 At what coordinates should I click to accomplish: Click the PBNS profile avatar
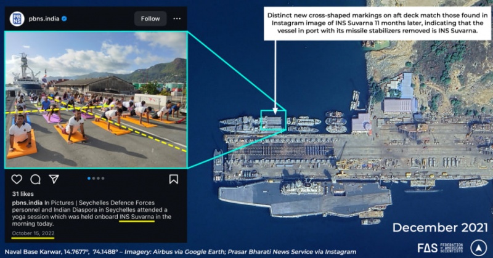point(17,18)
